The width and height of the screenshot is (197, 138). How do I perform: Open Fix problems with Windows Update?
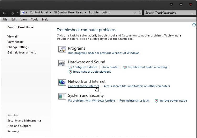coord(91,101)
